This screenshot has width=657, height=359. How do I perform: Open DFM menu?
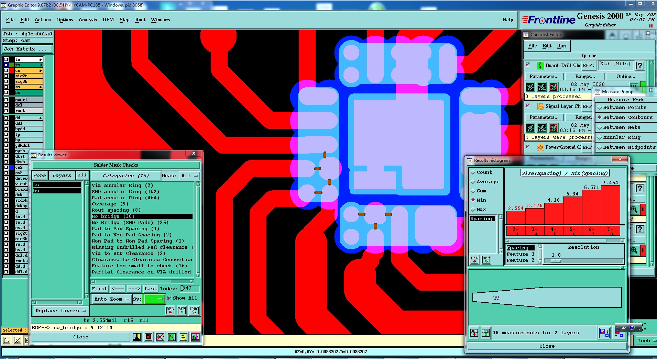108,20
